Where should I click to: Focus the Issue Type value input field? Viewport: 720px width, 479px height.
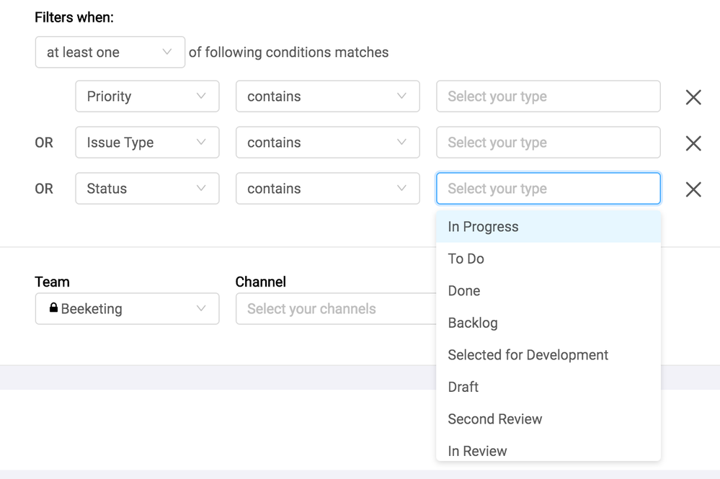(548, 143)
